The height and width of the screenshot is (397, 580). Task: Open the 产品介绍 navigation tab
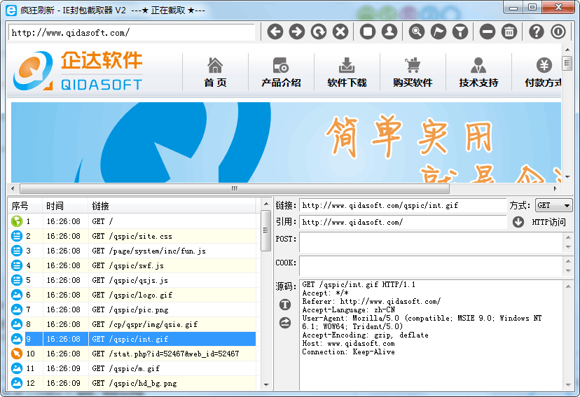tap(281, 73)
